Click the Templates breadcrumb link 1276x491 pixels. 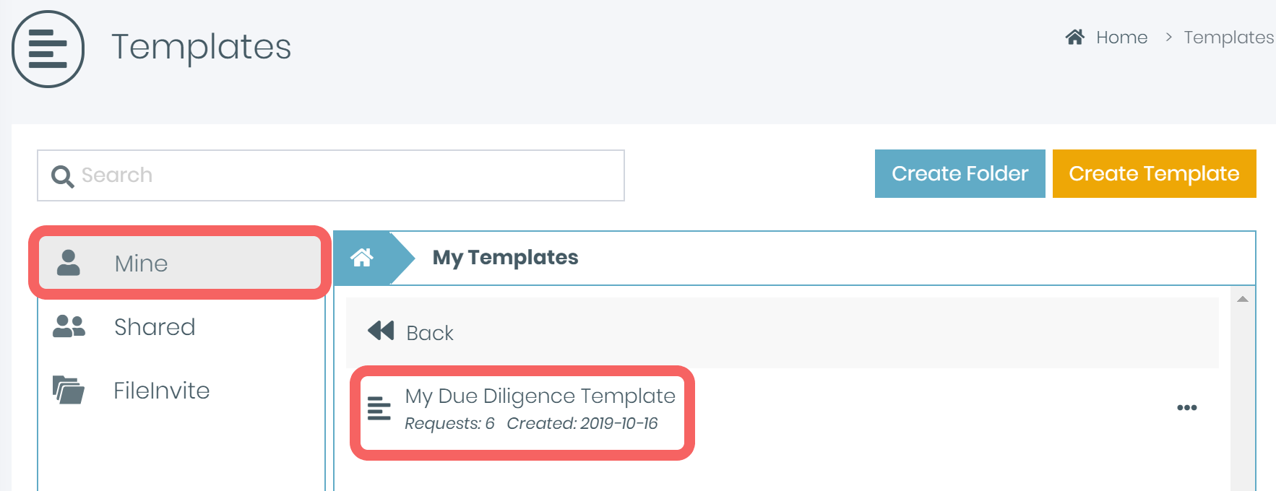pyautogui.click(x=1228, y=38)
